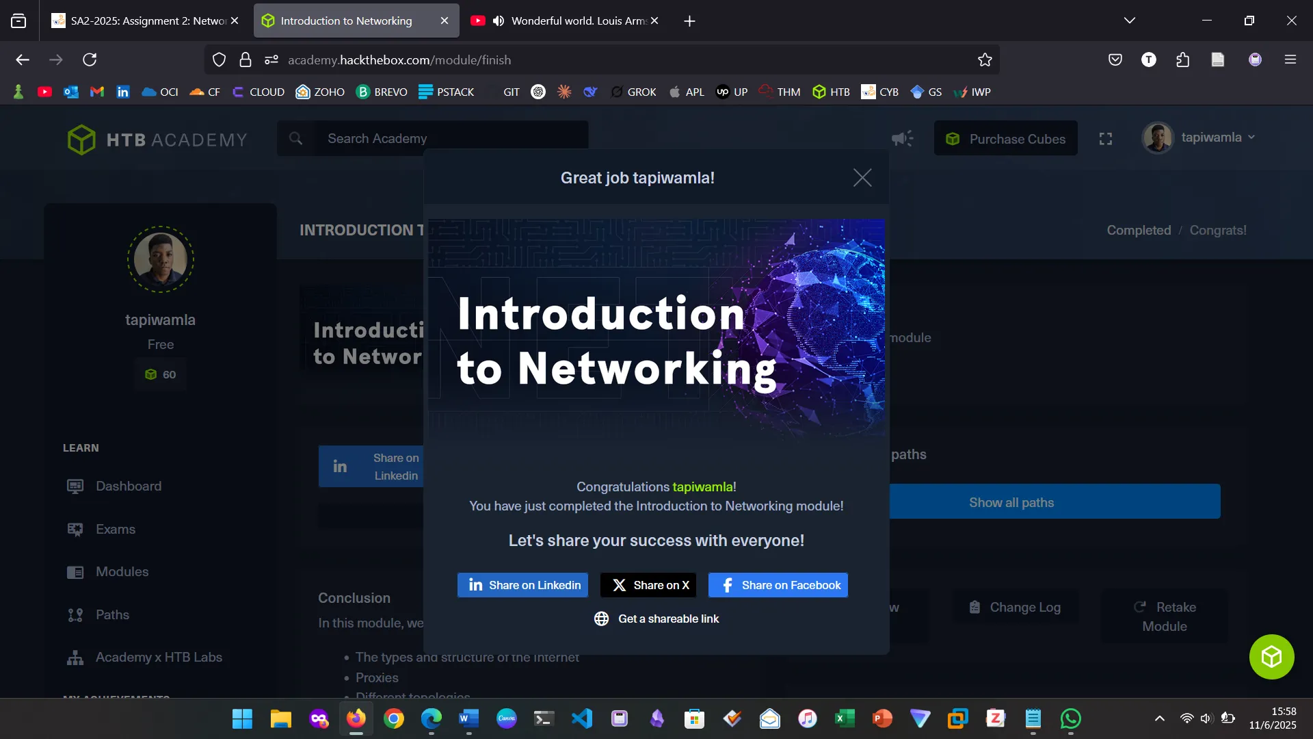
Task: Open the Firefox extensions puzzle icon
Action: [1183, 60]
